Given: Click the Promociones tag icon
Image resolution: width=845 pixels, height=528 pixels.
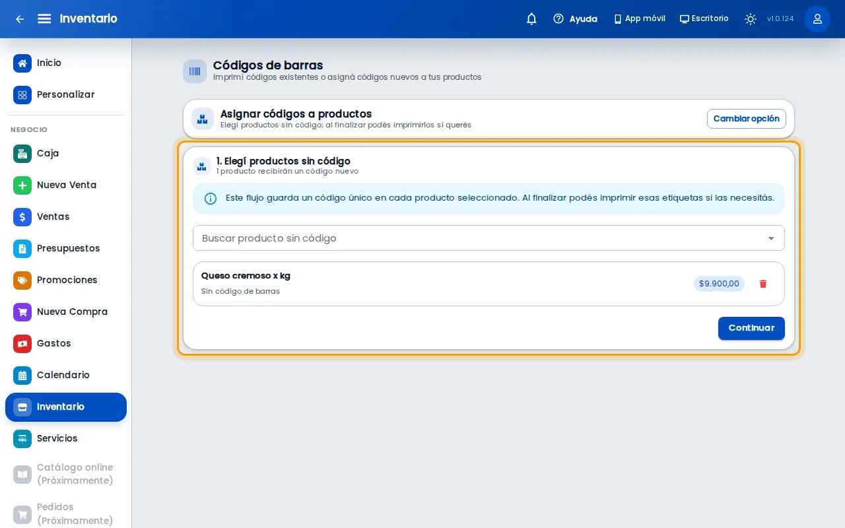Looking at the screenshot, I should tap(22, 280).
